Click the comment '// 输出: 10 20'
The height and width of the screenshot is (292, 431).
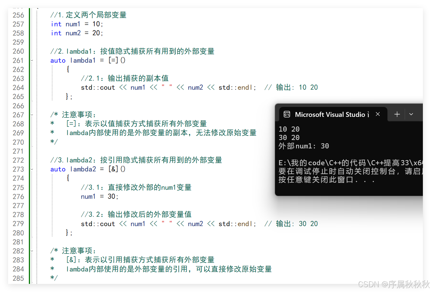coord(291,87)
